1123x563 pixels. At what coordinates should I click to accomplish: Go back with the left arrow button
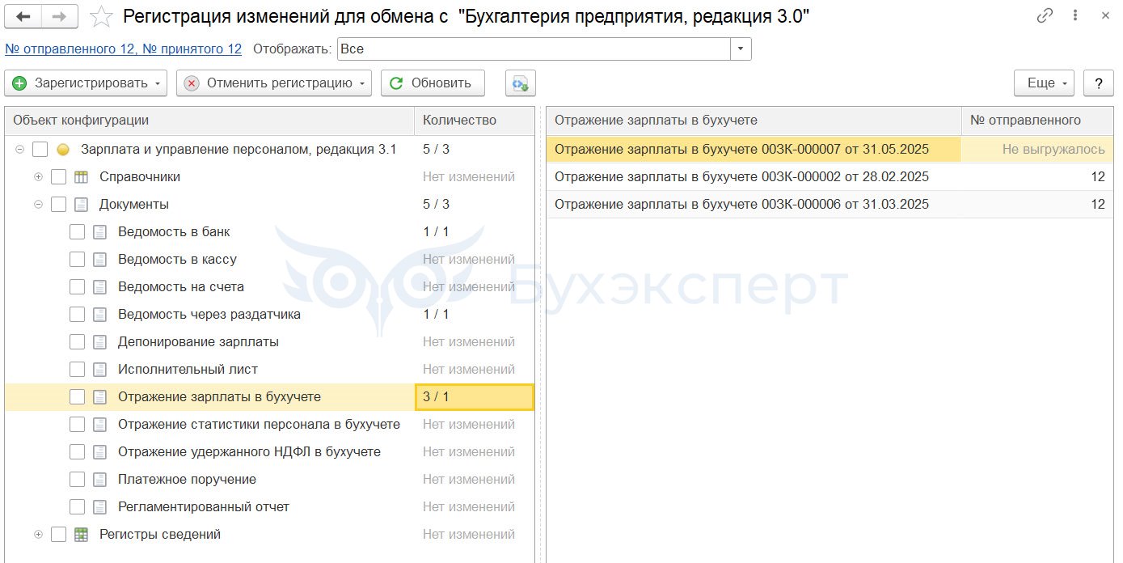pyautogui.click(x=23, y=16)
